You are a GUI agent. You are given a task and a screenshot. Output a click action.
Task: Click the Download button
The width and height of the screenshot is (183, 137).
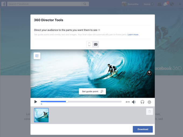point(143,129)
